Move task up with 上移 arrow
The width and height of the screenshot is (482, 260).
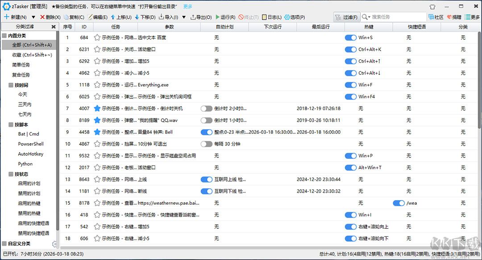tap(113, 17)
